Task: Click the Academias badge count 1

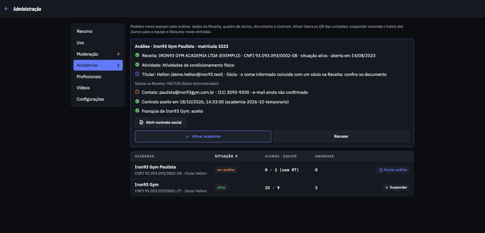Action: pyautogui.click(x=118, y=65)
